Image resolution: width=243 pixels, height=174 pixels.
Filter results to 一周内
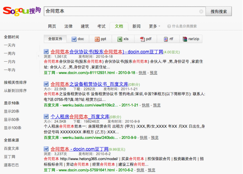tap(10, 54)
